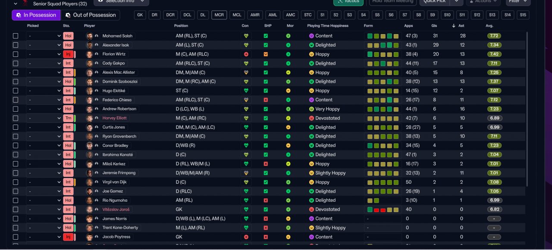Select the S15 substitute slot
The width and height of the screenshot is (552, 250).
coord(523,15)
